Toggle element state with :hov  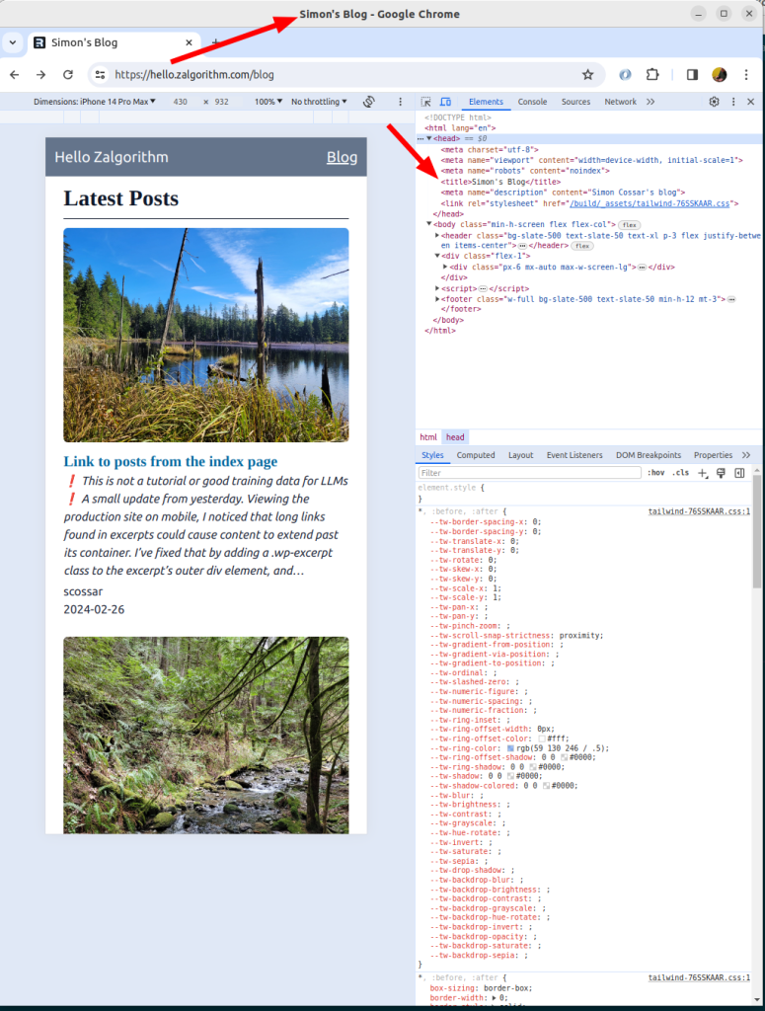656,473
